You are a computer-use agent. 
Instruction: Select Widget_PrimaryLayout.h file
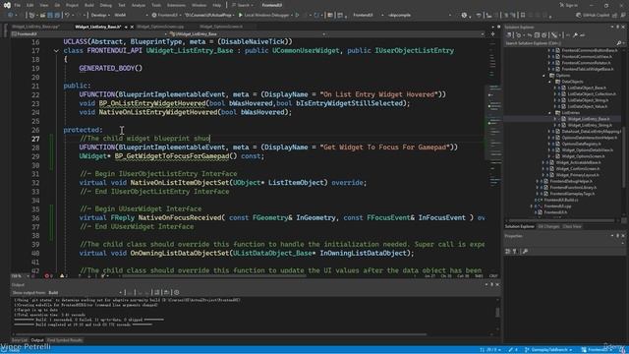[x=577, y=175]
